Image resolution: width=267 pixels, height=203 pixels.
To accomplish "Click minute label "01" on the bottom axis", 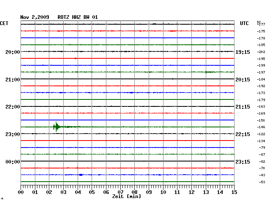I will [x=35, y=192].
